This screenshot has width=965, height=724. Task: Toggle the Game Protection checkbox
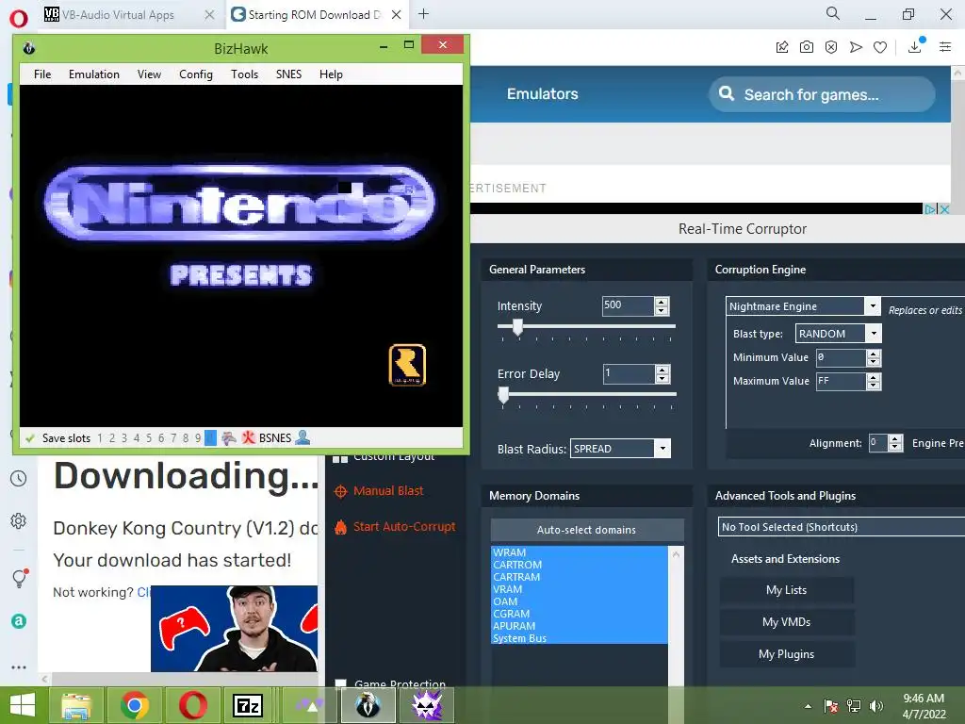point(340,684)
